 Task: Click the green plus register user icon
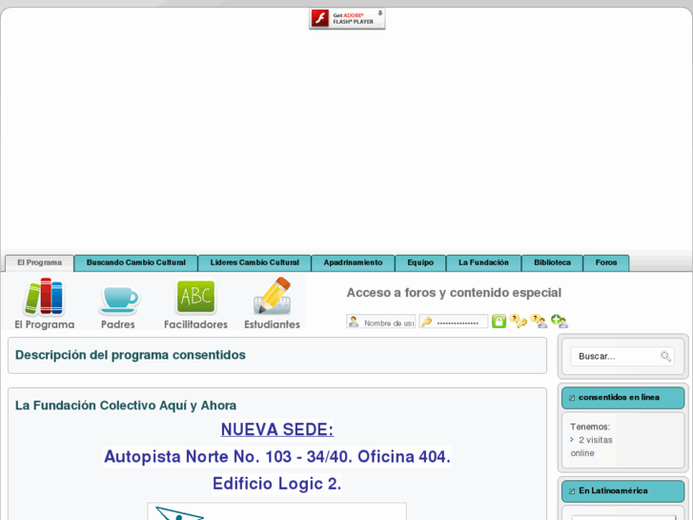click(x=560, y=322)
